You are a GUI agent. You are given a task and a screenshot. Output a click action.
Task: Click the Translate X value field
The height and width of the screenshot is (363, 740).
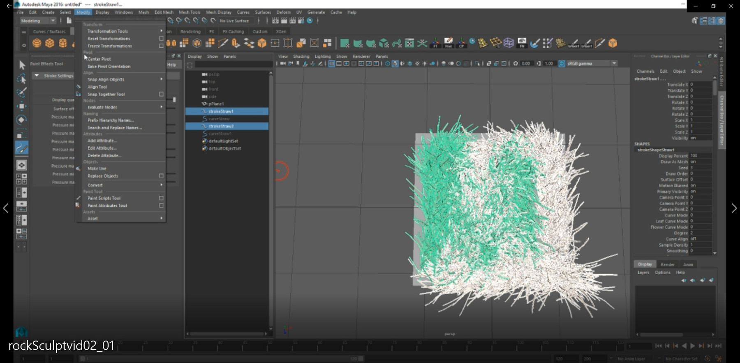coord(701,84)
